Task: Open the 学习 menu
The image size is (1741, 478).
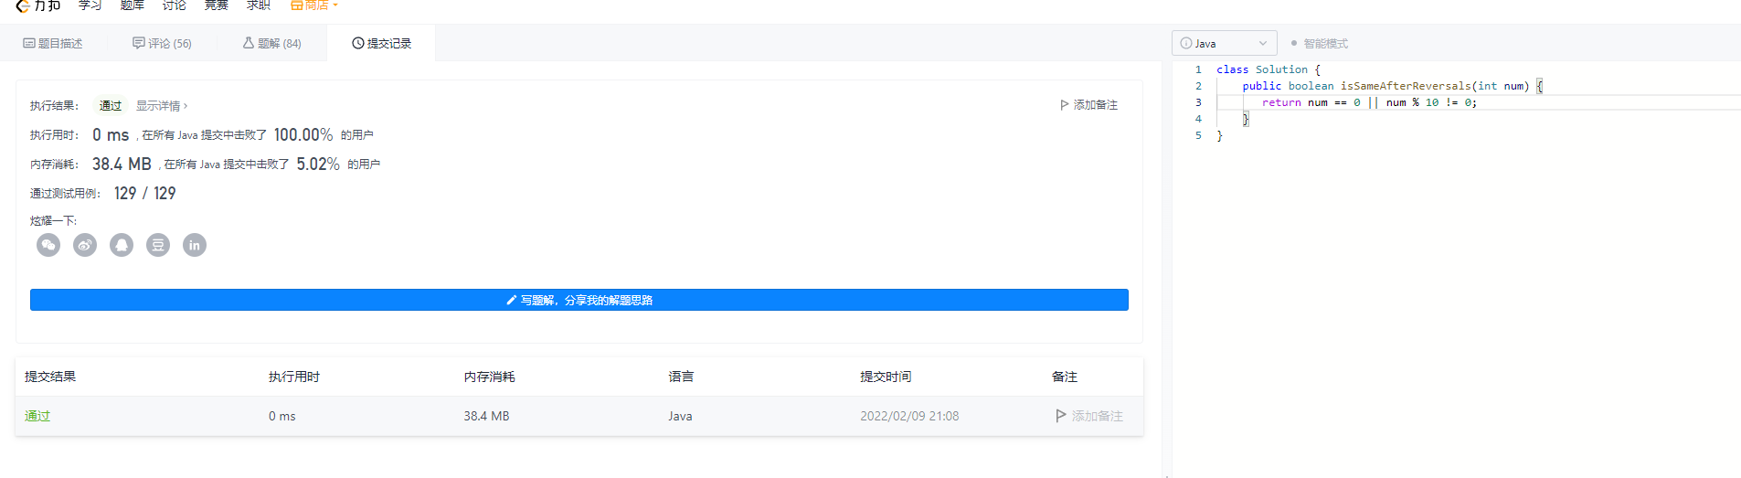Action: (90, 5)
